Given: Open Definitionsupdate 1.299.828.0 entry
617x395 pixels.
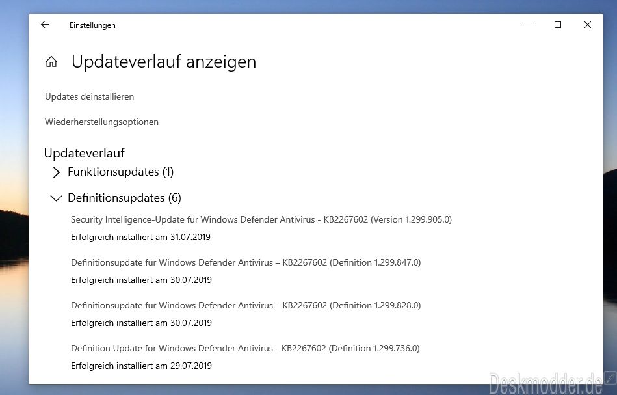Looking at the screenshot, I should (246, 305).
